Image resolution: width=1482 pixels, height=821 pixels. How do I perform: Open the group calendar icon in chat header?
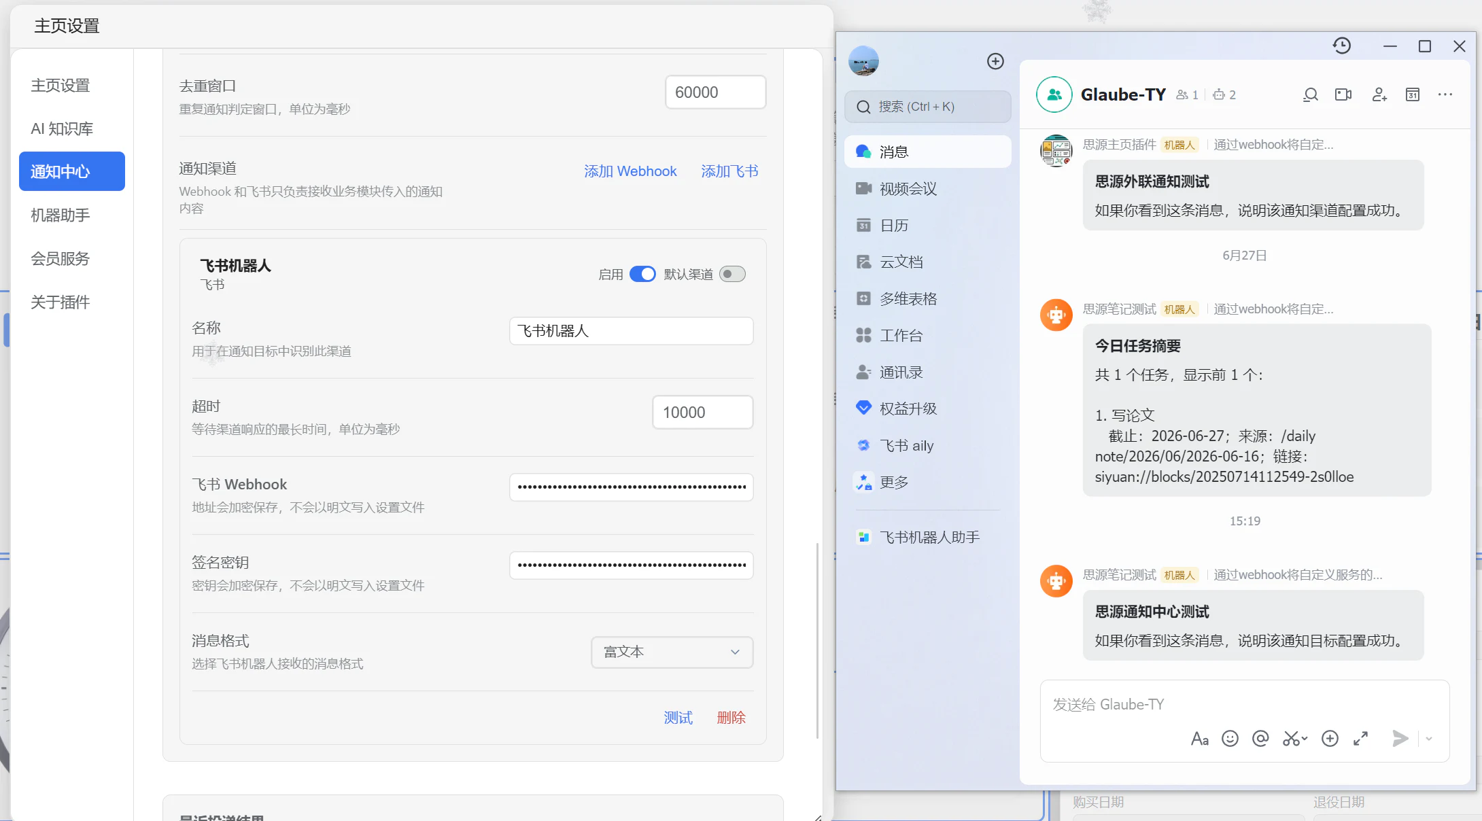(x=1413, y=94)
